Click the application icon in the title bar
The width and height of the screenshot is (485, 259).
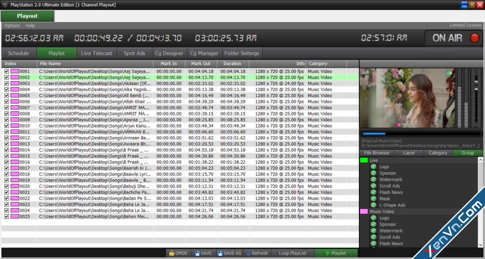tap(4, 5)
